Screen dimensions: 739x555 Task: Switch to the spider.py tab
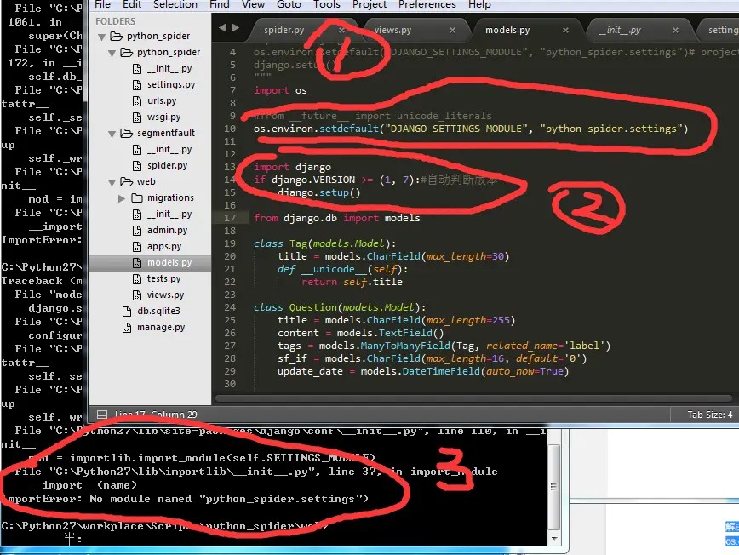[284, 30]
